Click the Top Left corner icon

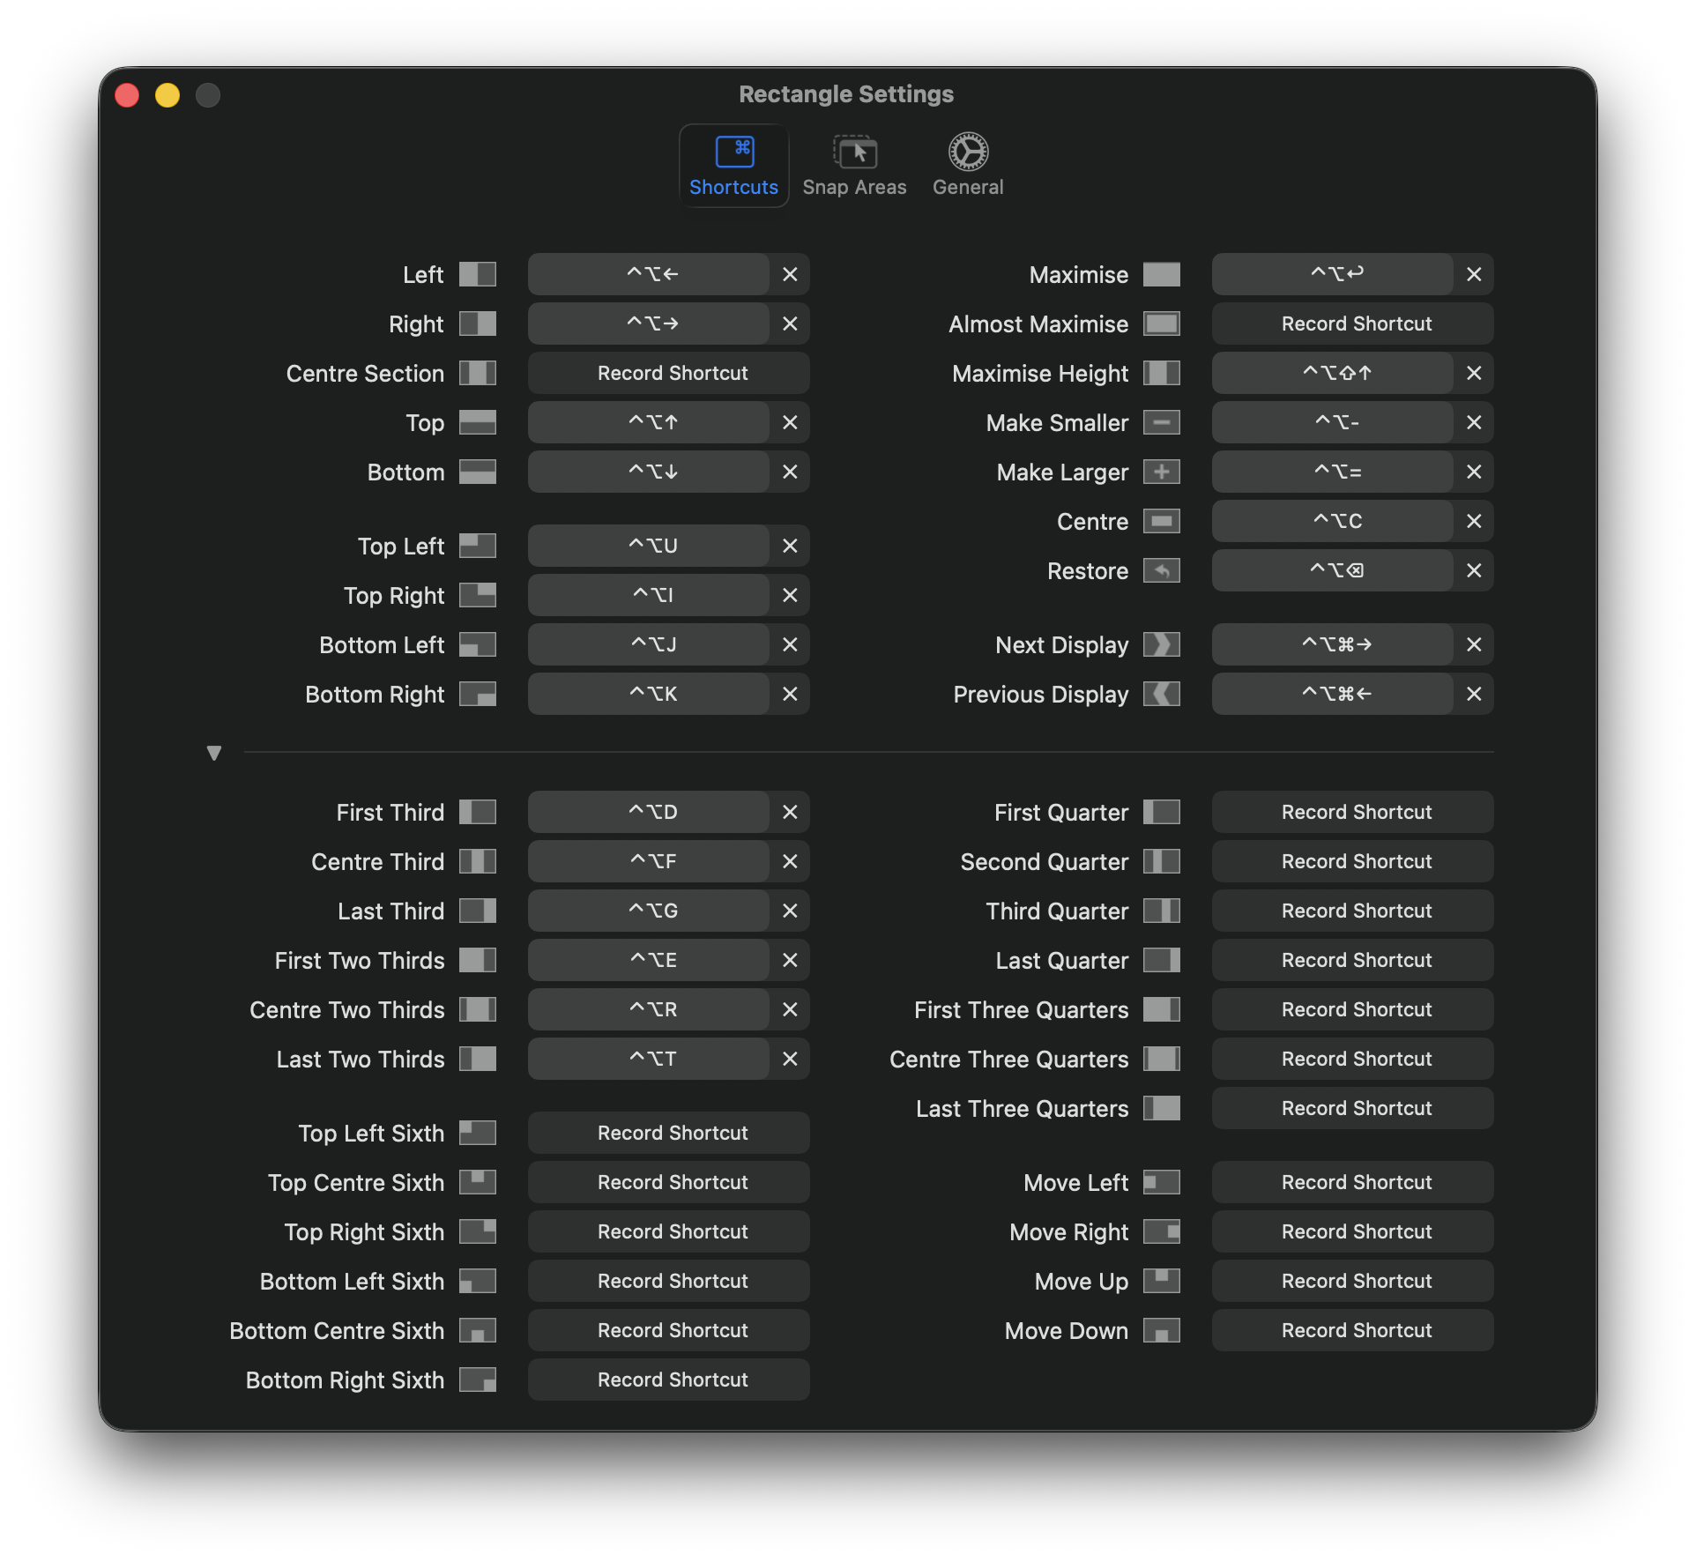(x=478, y=546)
